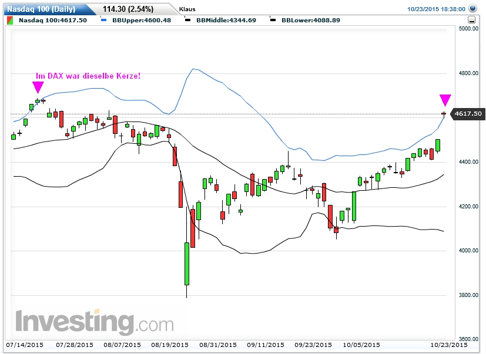This screenshot has width=486, height=354.
Task: Click the 114.30 (2.54%) change tab
Action: [128, 9]
